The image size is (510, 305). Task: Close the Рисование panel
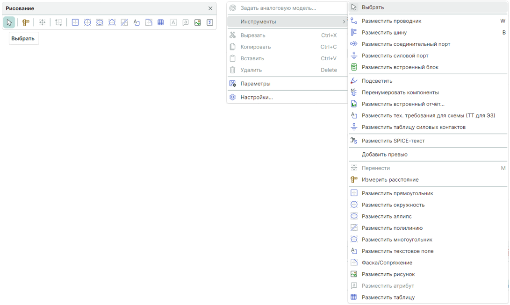click(x=210, y=8)
